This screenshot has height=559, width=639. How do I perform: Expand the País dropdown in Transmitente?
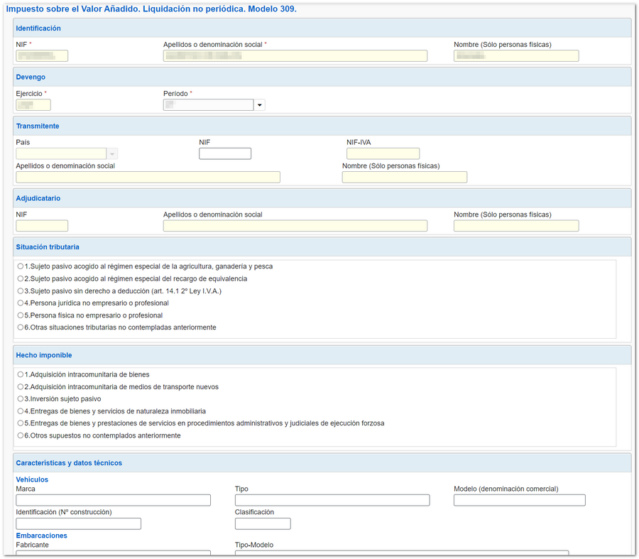coord(112,153)
